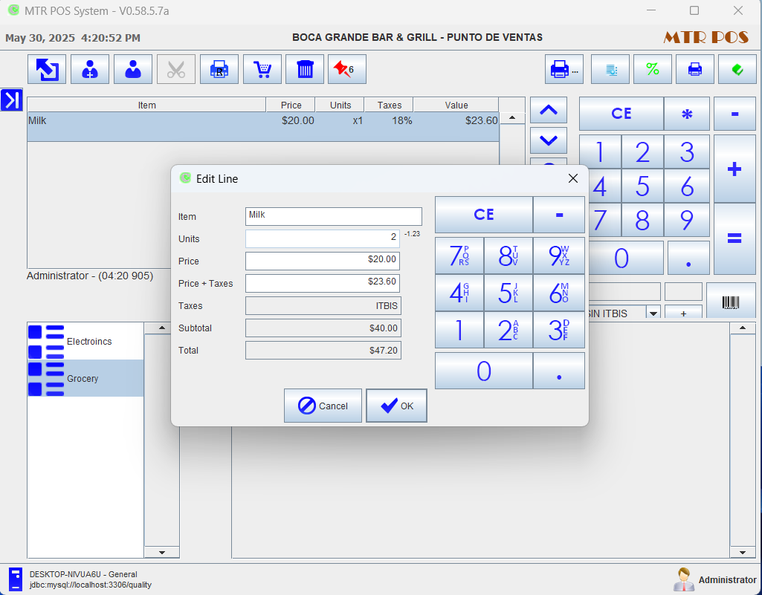The width and height of the screenshot is (762, 595).
Task: Click the plain blue printer icon beside percent
Action: pos(695,70)
